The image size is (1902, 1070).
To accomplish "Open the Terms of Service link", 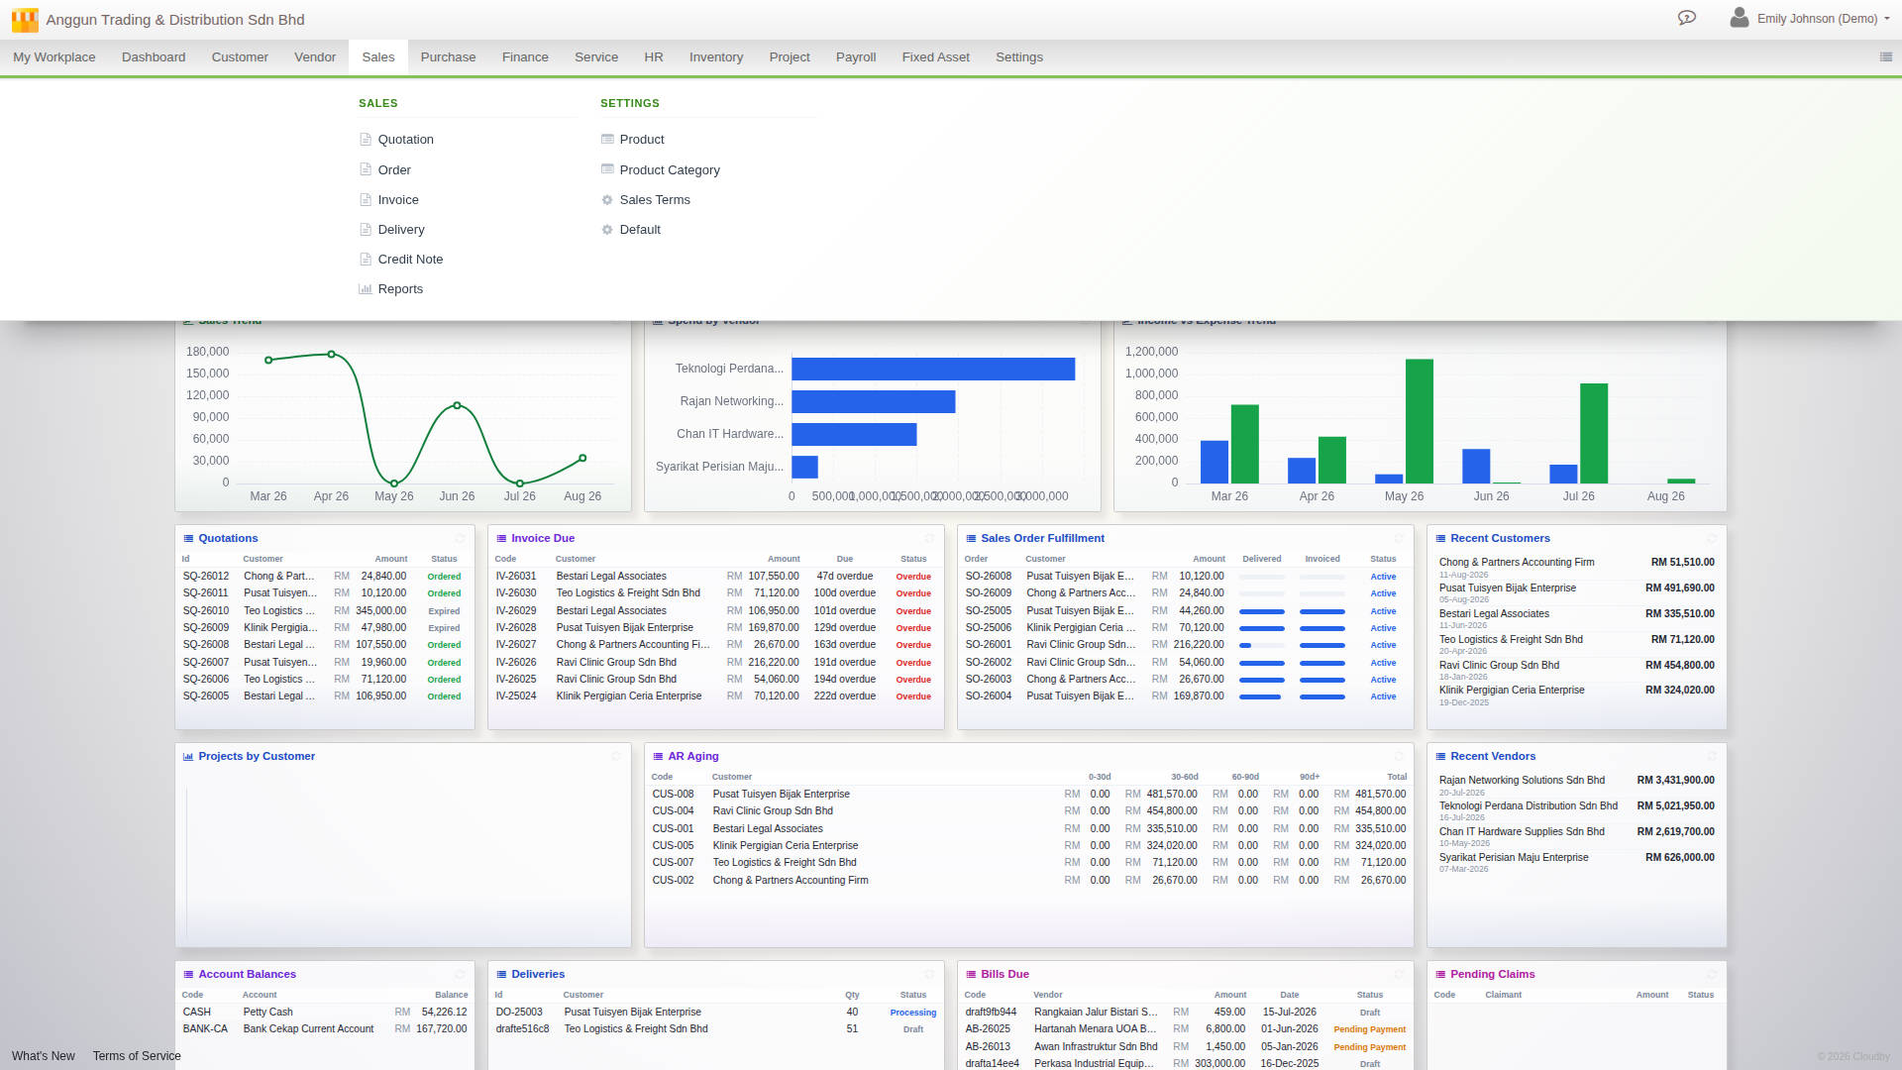I will pos(137,1056).
